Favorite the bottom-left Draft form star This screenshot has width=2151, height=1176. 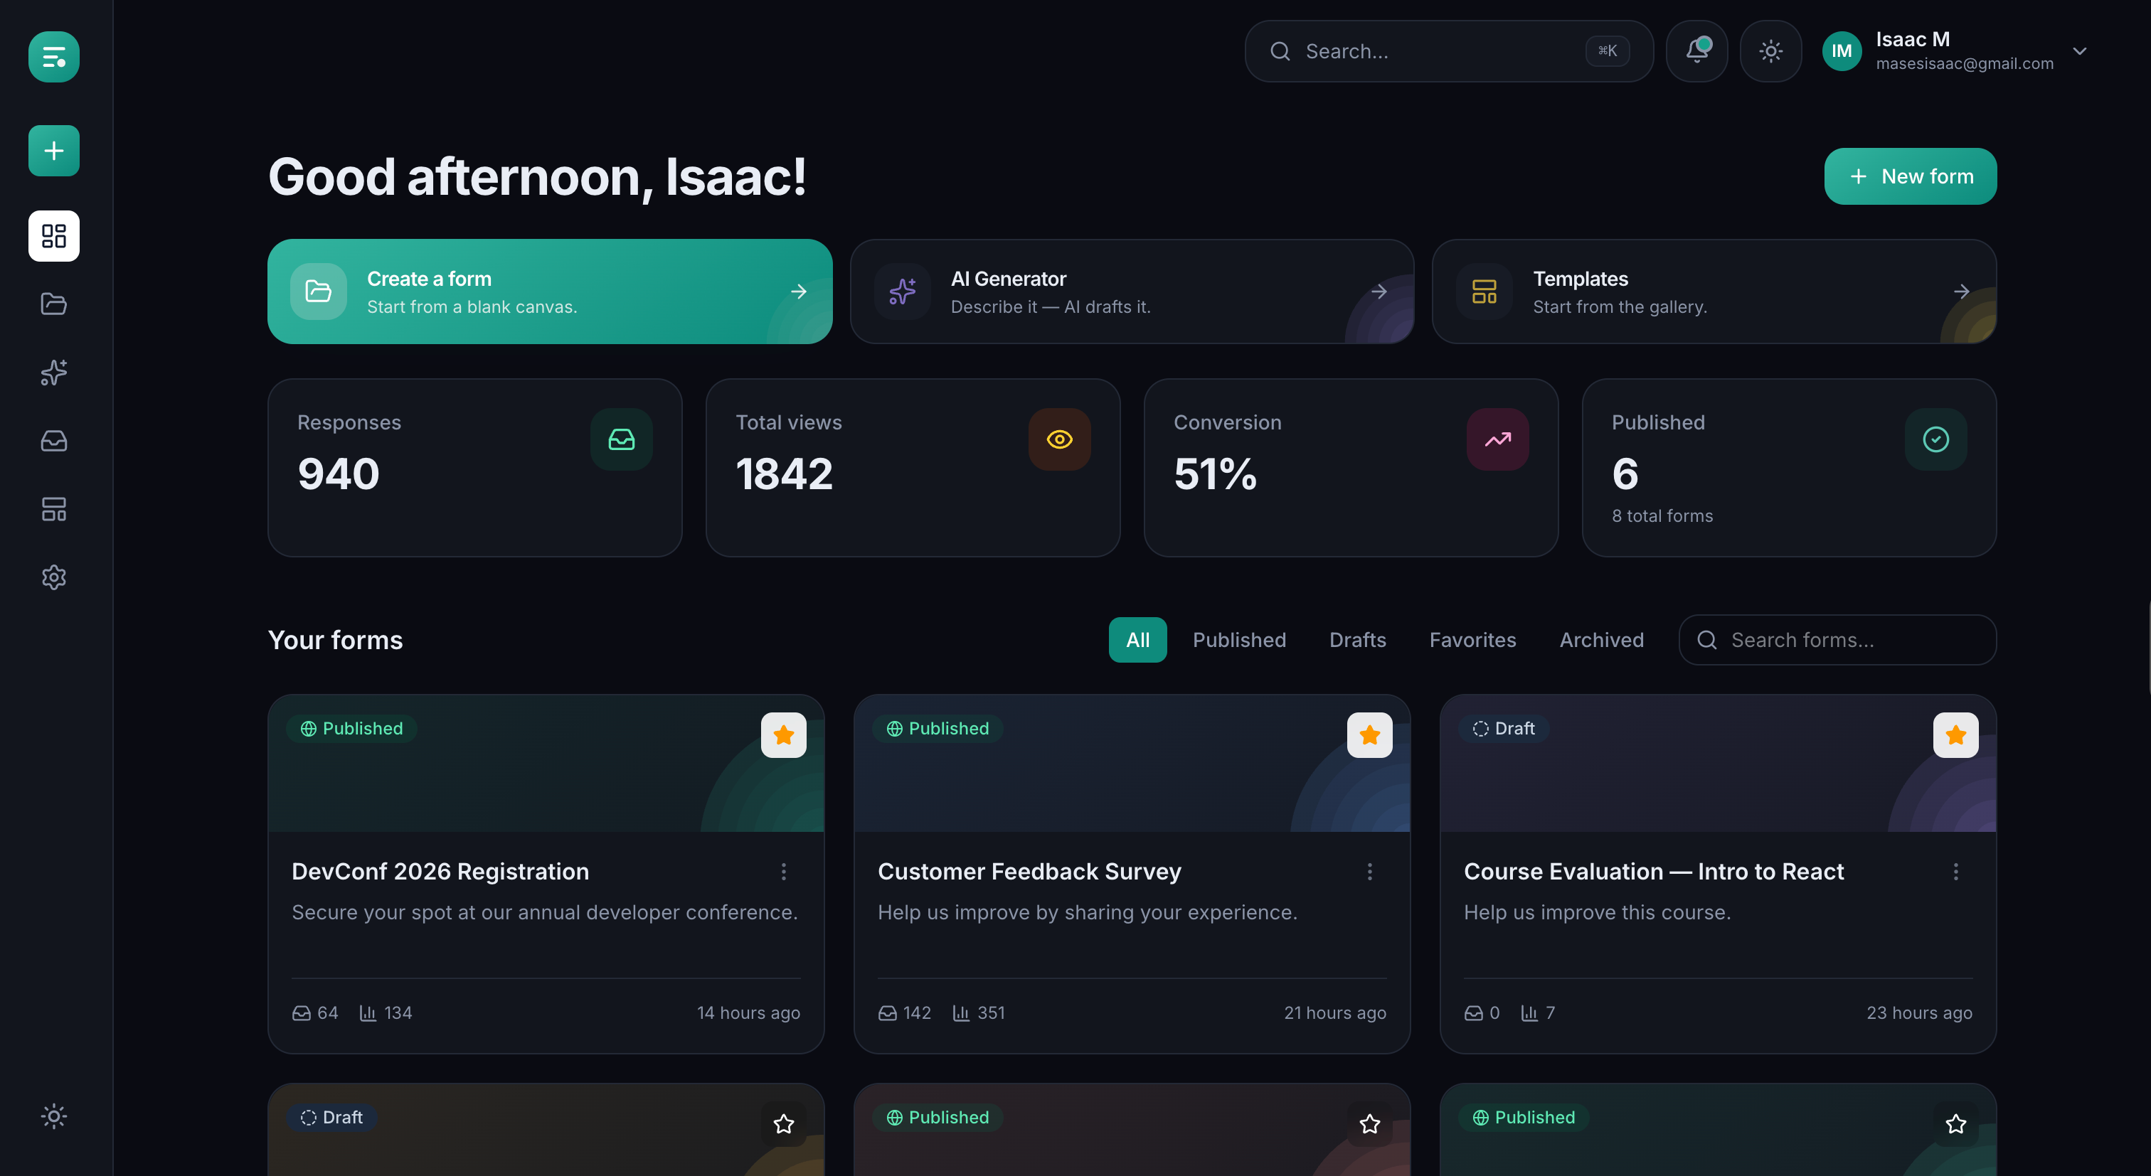click(x=783, y=1123)
